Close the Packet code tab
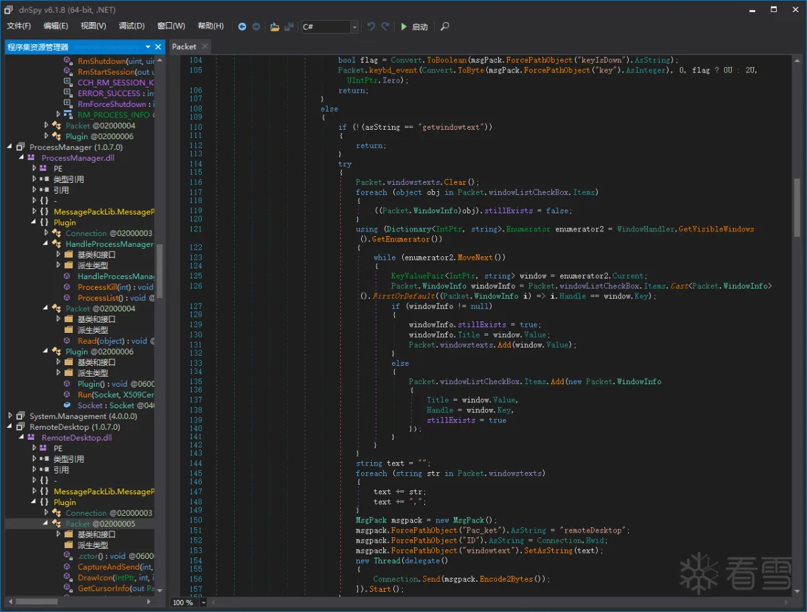 (x=205, y=46)
